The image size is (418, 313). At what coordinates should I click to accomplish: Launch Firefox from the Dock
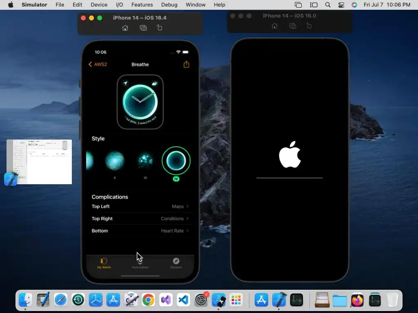tap(357, 300)
